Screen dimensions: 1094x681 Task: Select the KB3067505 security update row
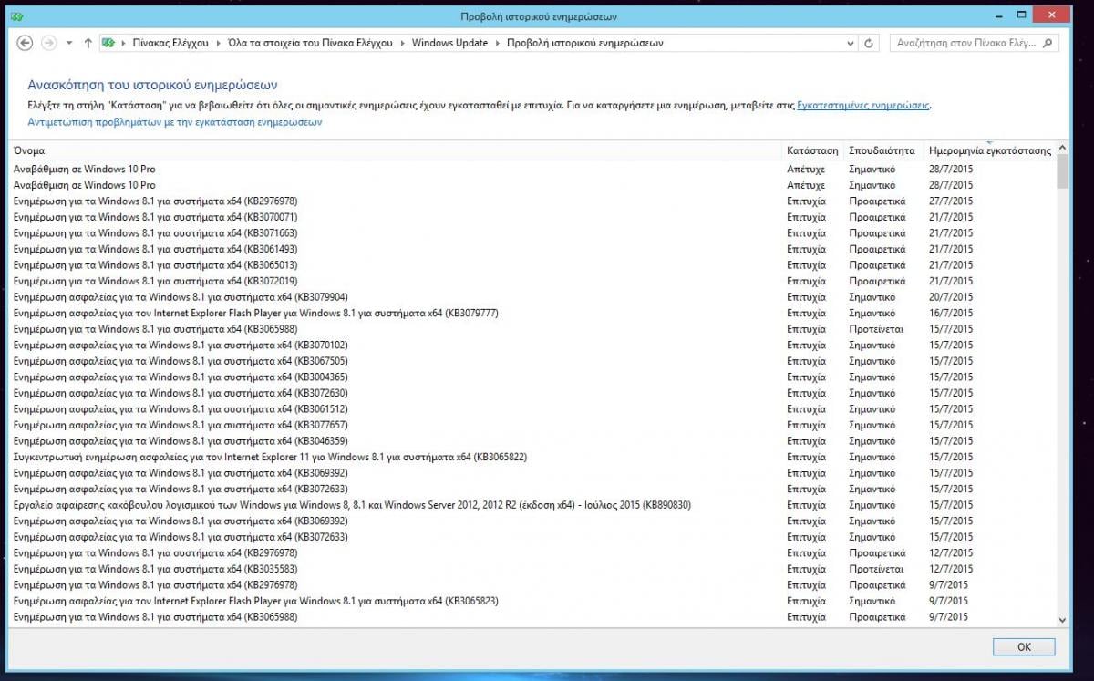point(533,361)
